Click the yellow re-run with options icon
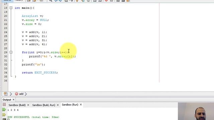The image size is (214, 120). click(x=4, y=115)
